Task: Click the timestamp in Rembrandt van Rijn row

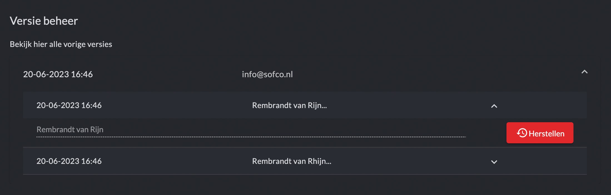Action: coord(69,106)
